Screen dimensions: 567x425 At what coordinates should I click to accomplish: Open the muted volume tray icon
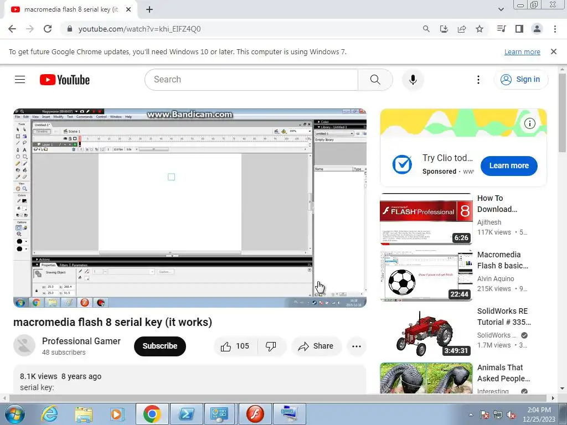(x=511, y=414)
